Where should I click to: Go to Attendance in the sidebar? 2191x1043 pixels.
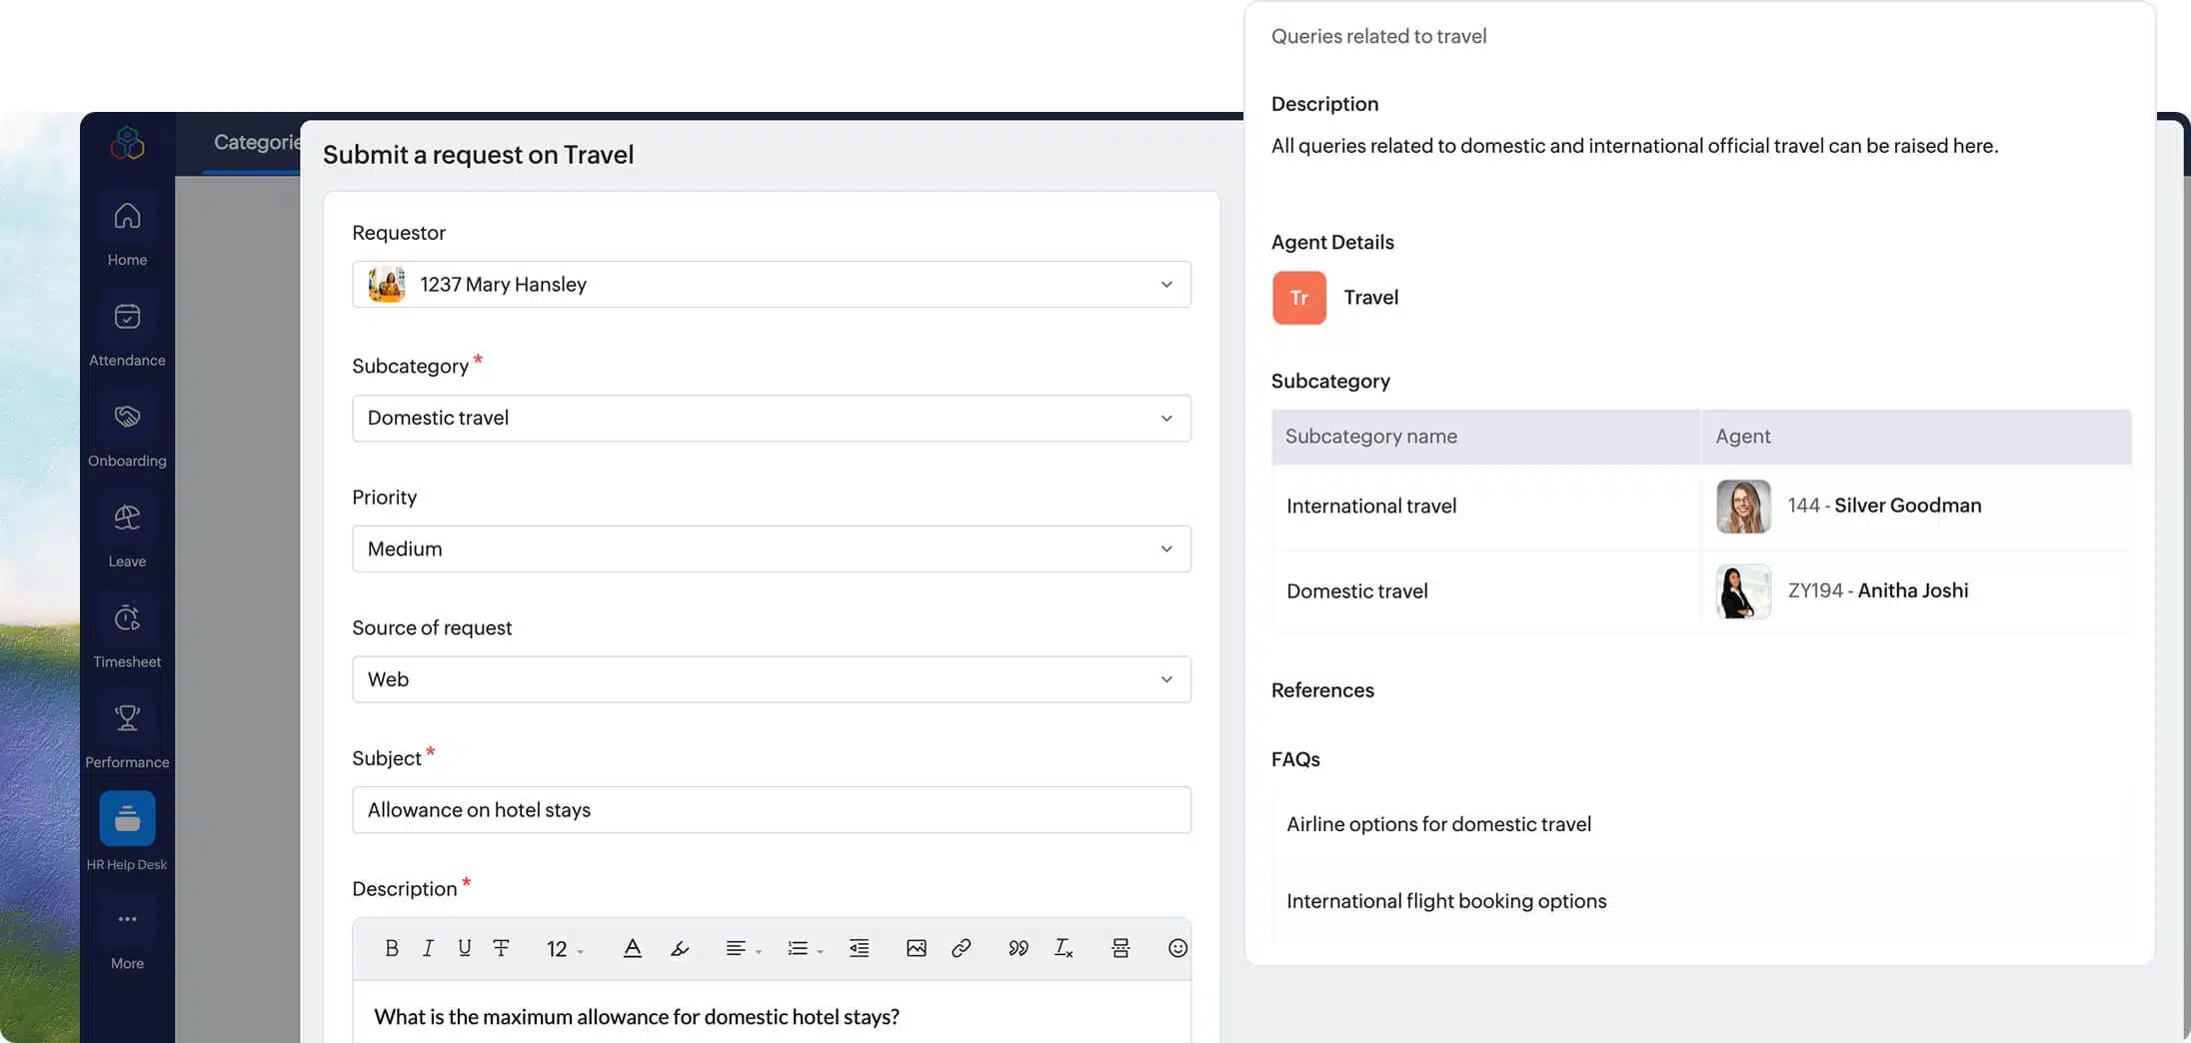tap(127, 317)
